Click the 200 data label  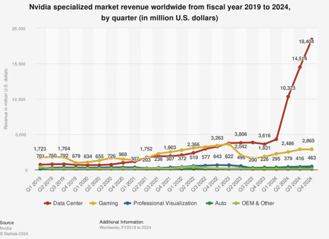[x=253, y=160]
